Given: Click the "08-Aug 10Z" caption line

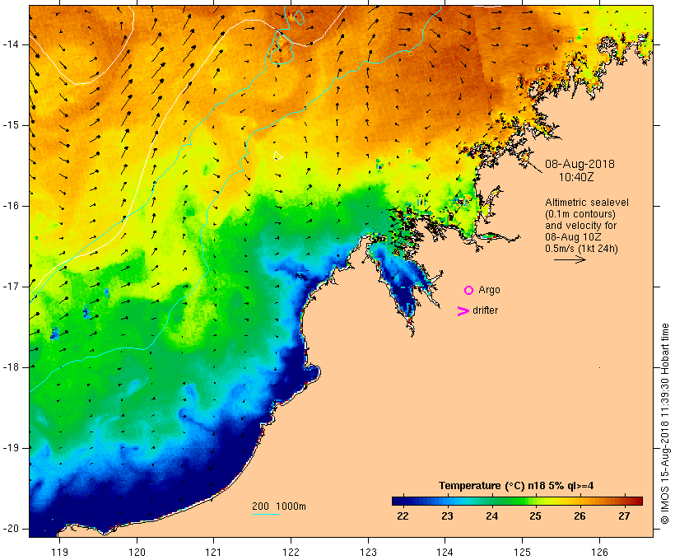Looking at the screenshot, I should [573, 237].
